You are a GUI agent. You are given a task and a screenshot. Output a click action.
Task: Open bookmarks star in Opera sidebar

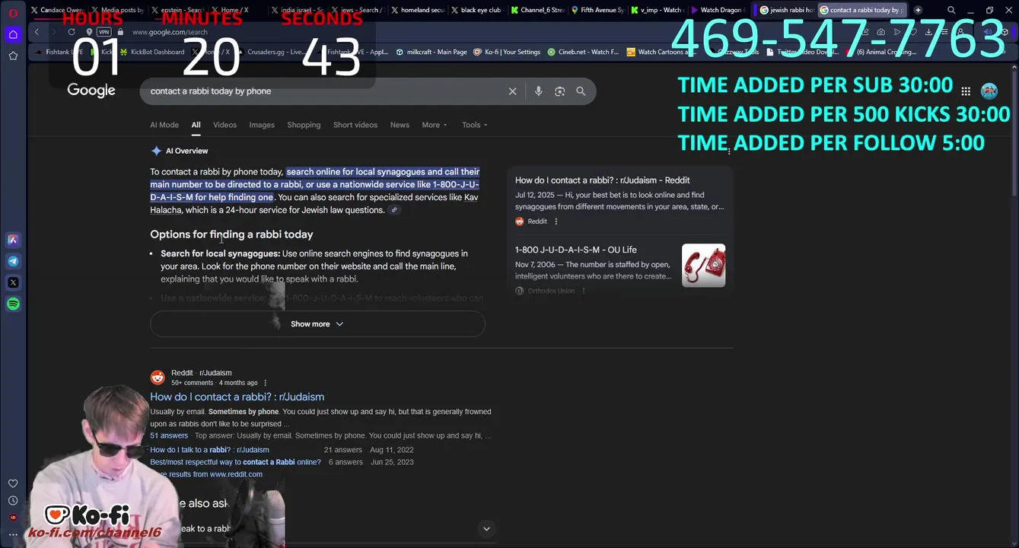pyautogui.click(x=13, y=56)
